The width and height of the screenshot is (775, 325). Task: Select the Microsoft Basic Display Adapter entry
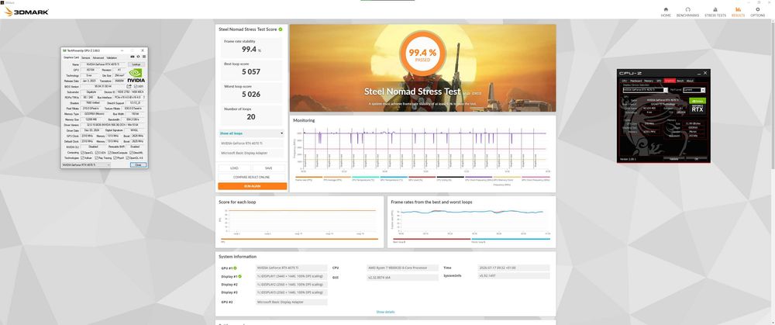tap(252, 154)
